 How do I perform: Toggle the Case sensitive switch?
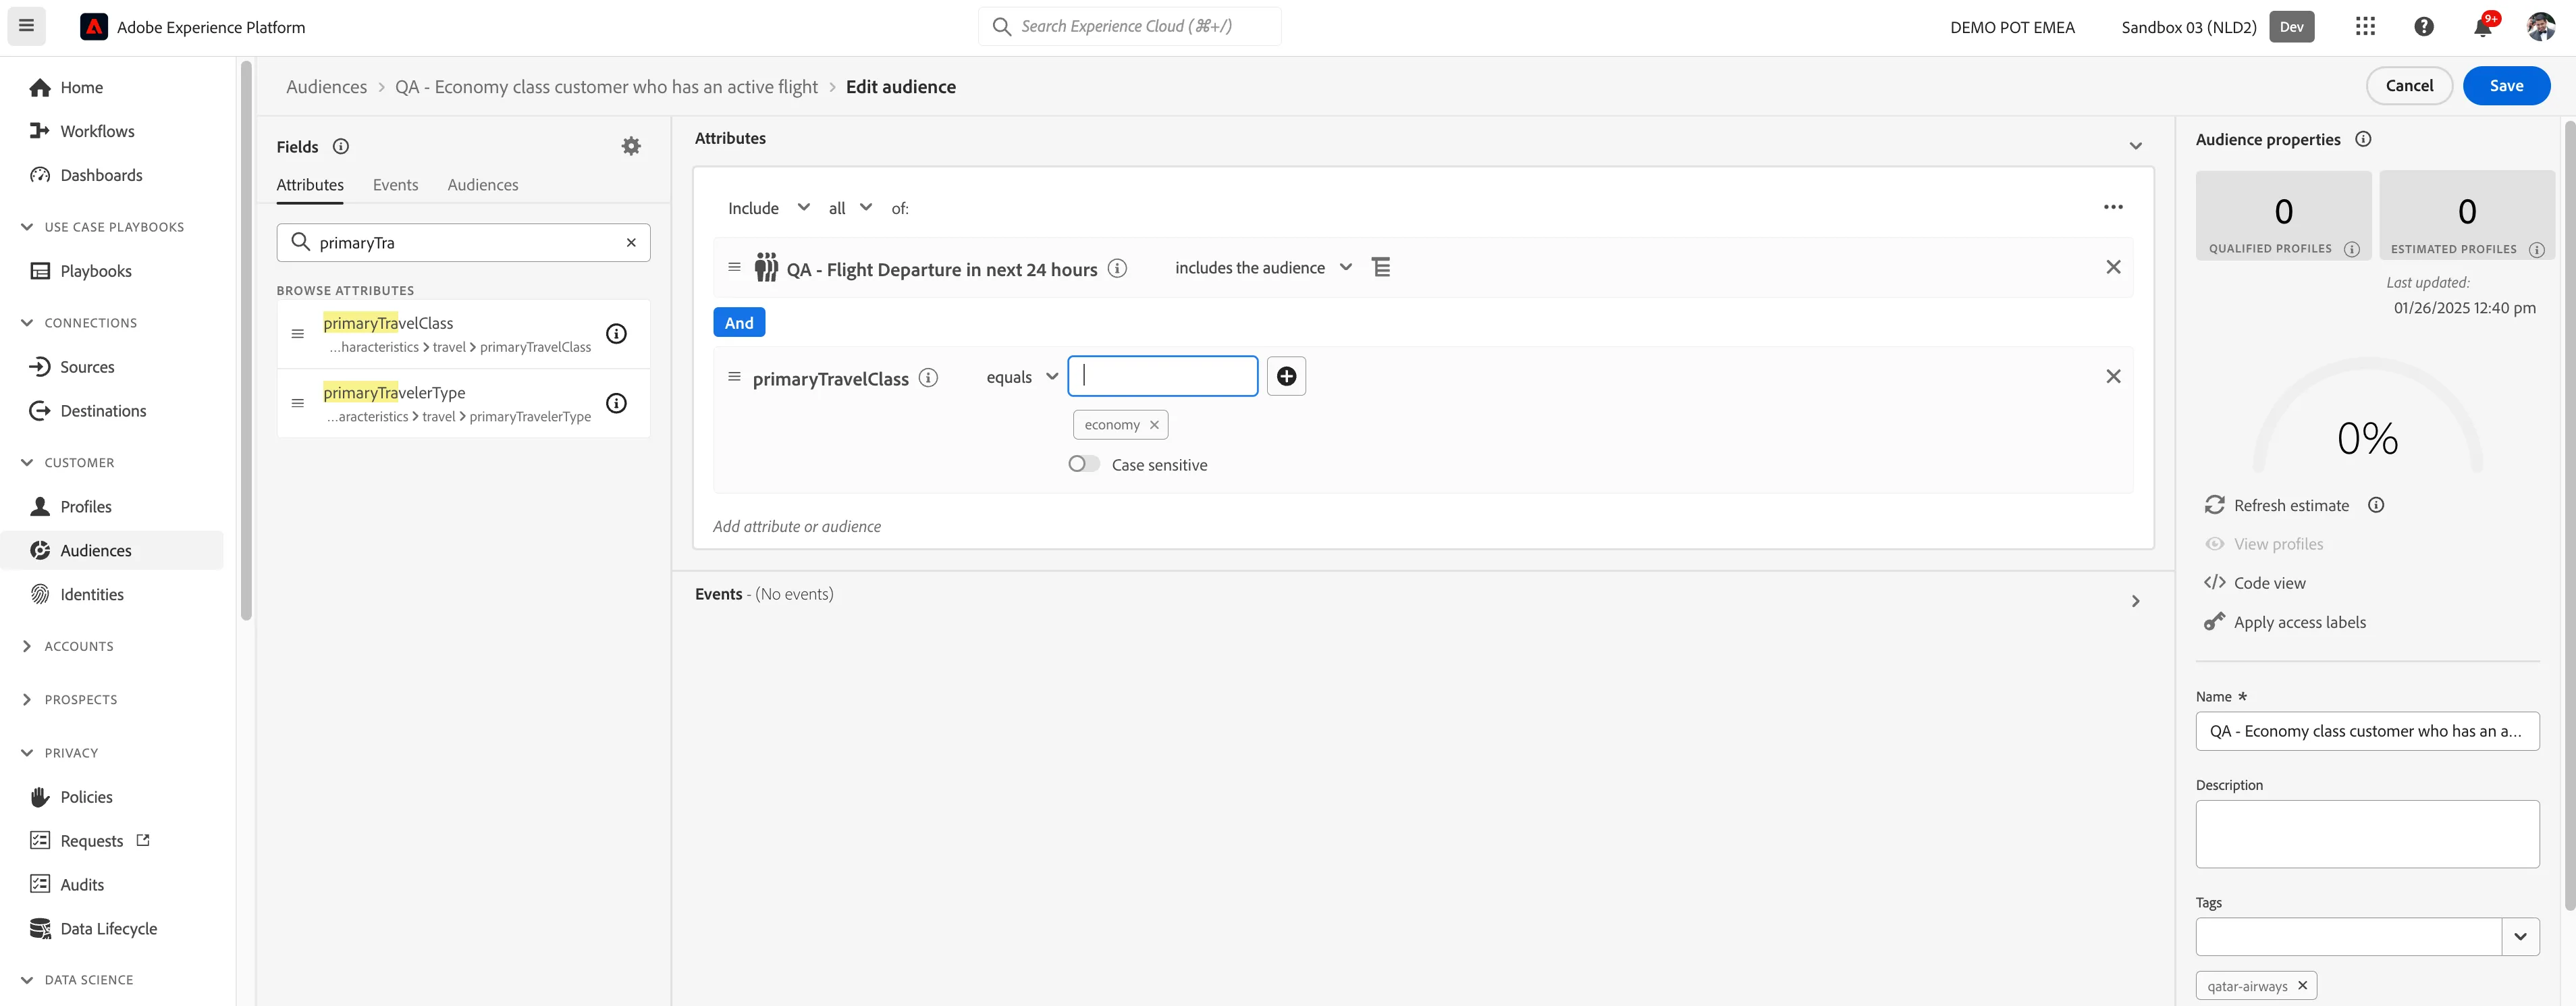pos(1084,464)
